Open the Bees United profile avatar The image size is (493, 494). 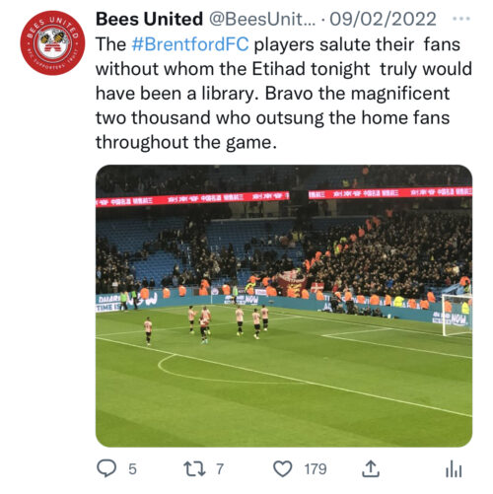[x=52, y=43]
